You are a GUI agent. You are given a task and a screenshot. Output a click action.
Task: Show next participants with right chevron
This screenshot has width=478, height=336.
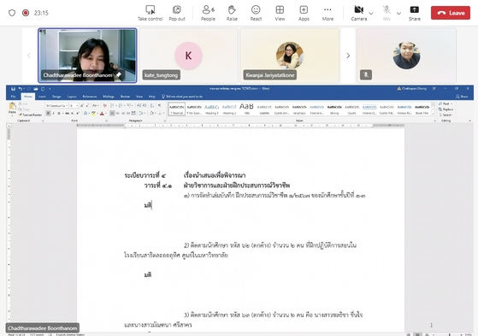point(348,56)
